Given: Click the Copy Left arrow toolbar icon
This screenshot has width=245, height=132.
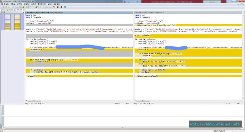Looking at the screenshot, I should 43,7.
